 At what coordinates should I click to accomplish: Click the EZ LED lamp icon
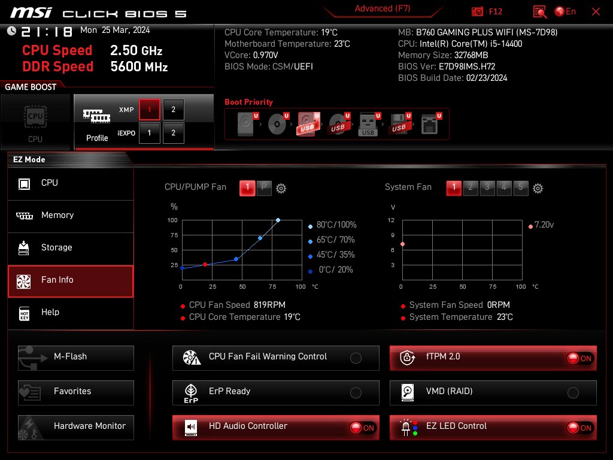tap(408, 428)
